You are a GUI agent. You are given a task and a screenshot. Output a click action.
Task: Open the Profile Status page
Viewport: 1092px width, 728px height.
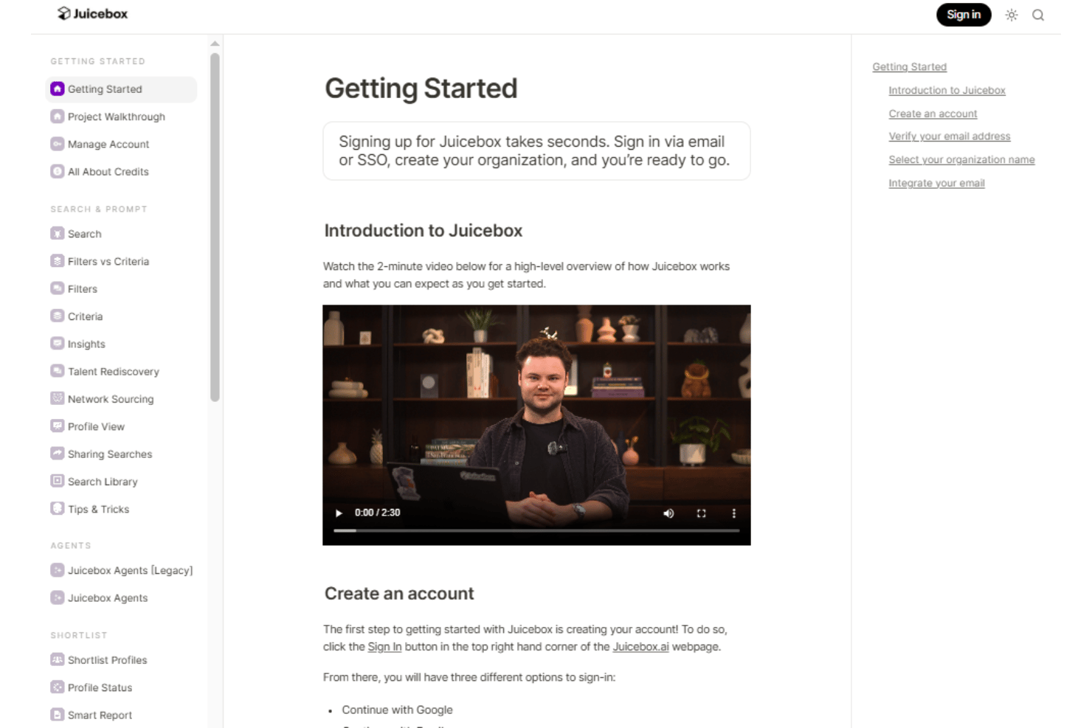100,687
